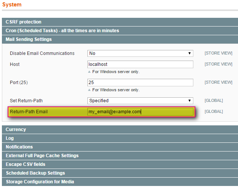Collapse the Mail Sending Settings section

tap(29, 39)
